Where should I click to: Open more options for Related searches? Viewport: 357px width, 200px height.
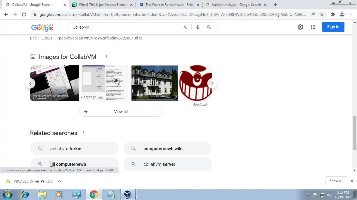83,133
